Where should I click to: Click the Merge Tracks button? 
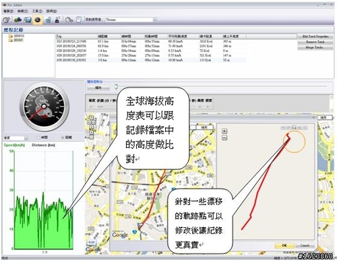[x=315, y=47]
